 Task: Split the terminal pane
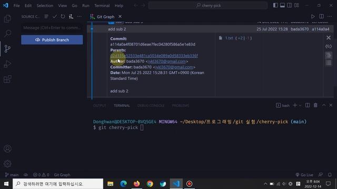(308, 105)
